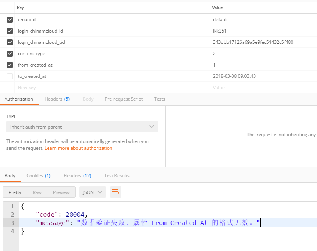
Task: Toggle the from_created_at parameter checkbox
Action: [10, 65]
